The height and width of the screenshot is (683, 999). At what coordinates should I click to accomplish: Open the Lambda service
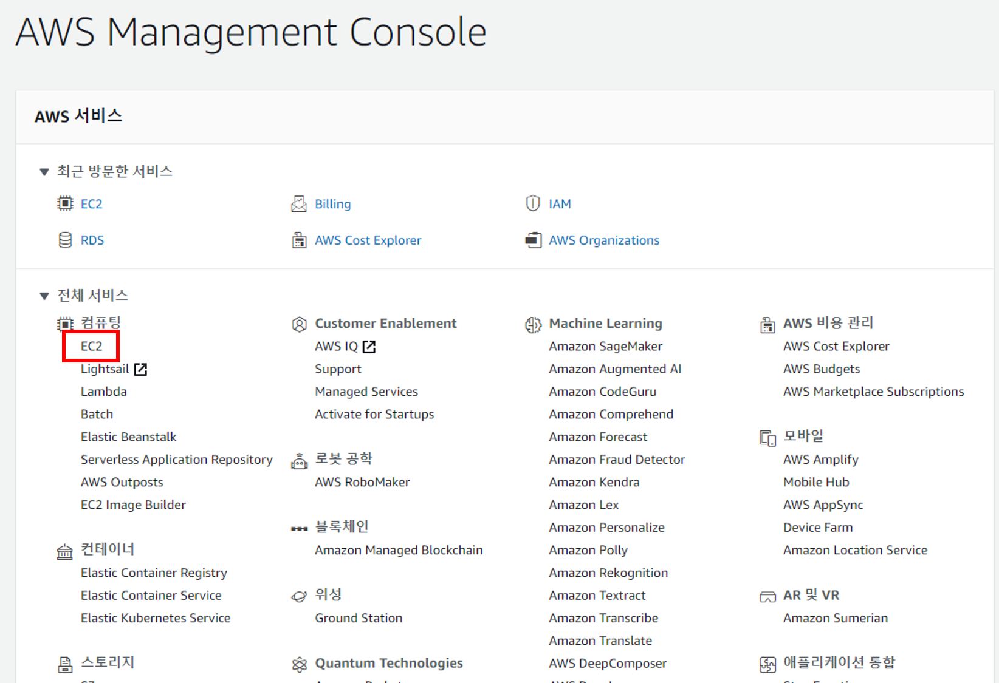104,392
